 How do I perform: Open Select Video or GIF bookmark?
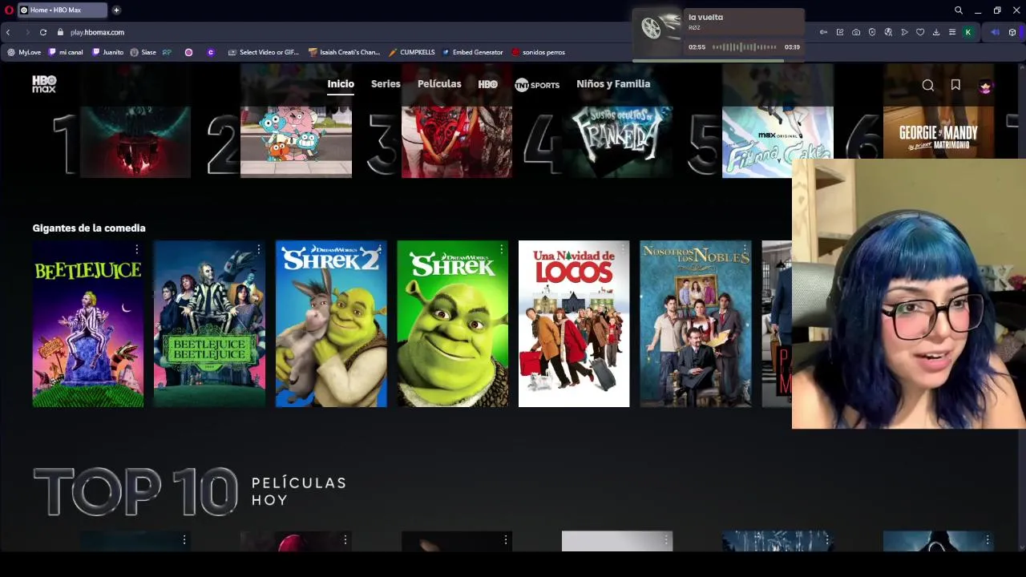263,52
